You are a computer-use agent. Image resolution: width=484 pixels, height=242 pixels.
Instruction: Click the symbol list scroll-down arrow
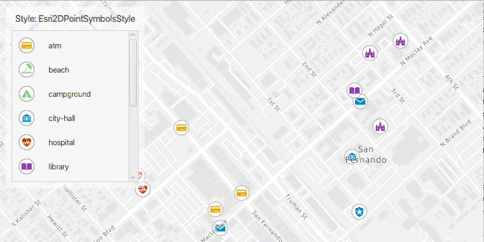(133, 177)
